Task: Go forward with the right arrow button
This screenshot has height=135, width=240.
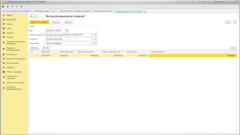Action: (x=36, y=16)
